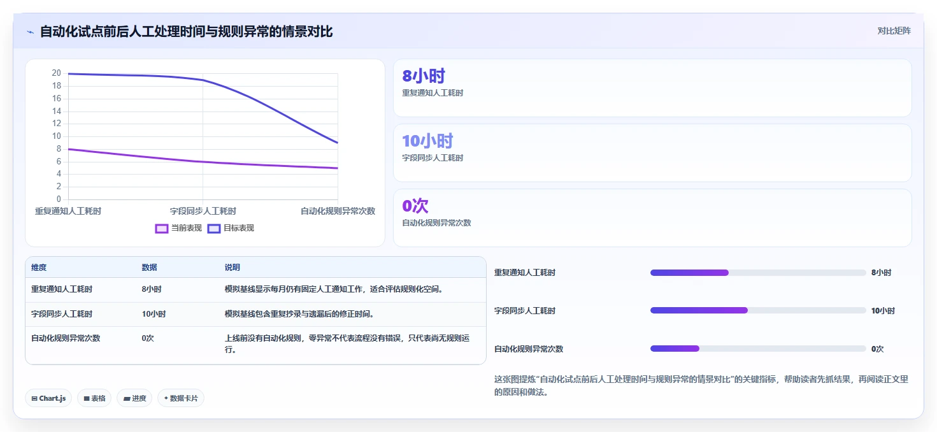Toggle the 目标表现 legend swatch

214,228
